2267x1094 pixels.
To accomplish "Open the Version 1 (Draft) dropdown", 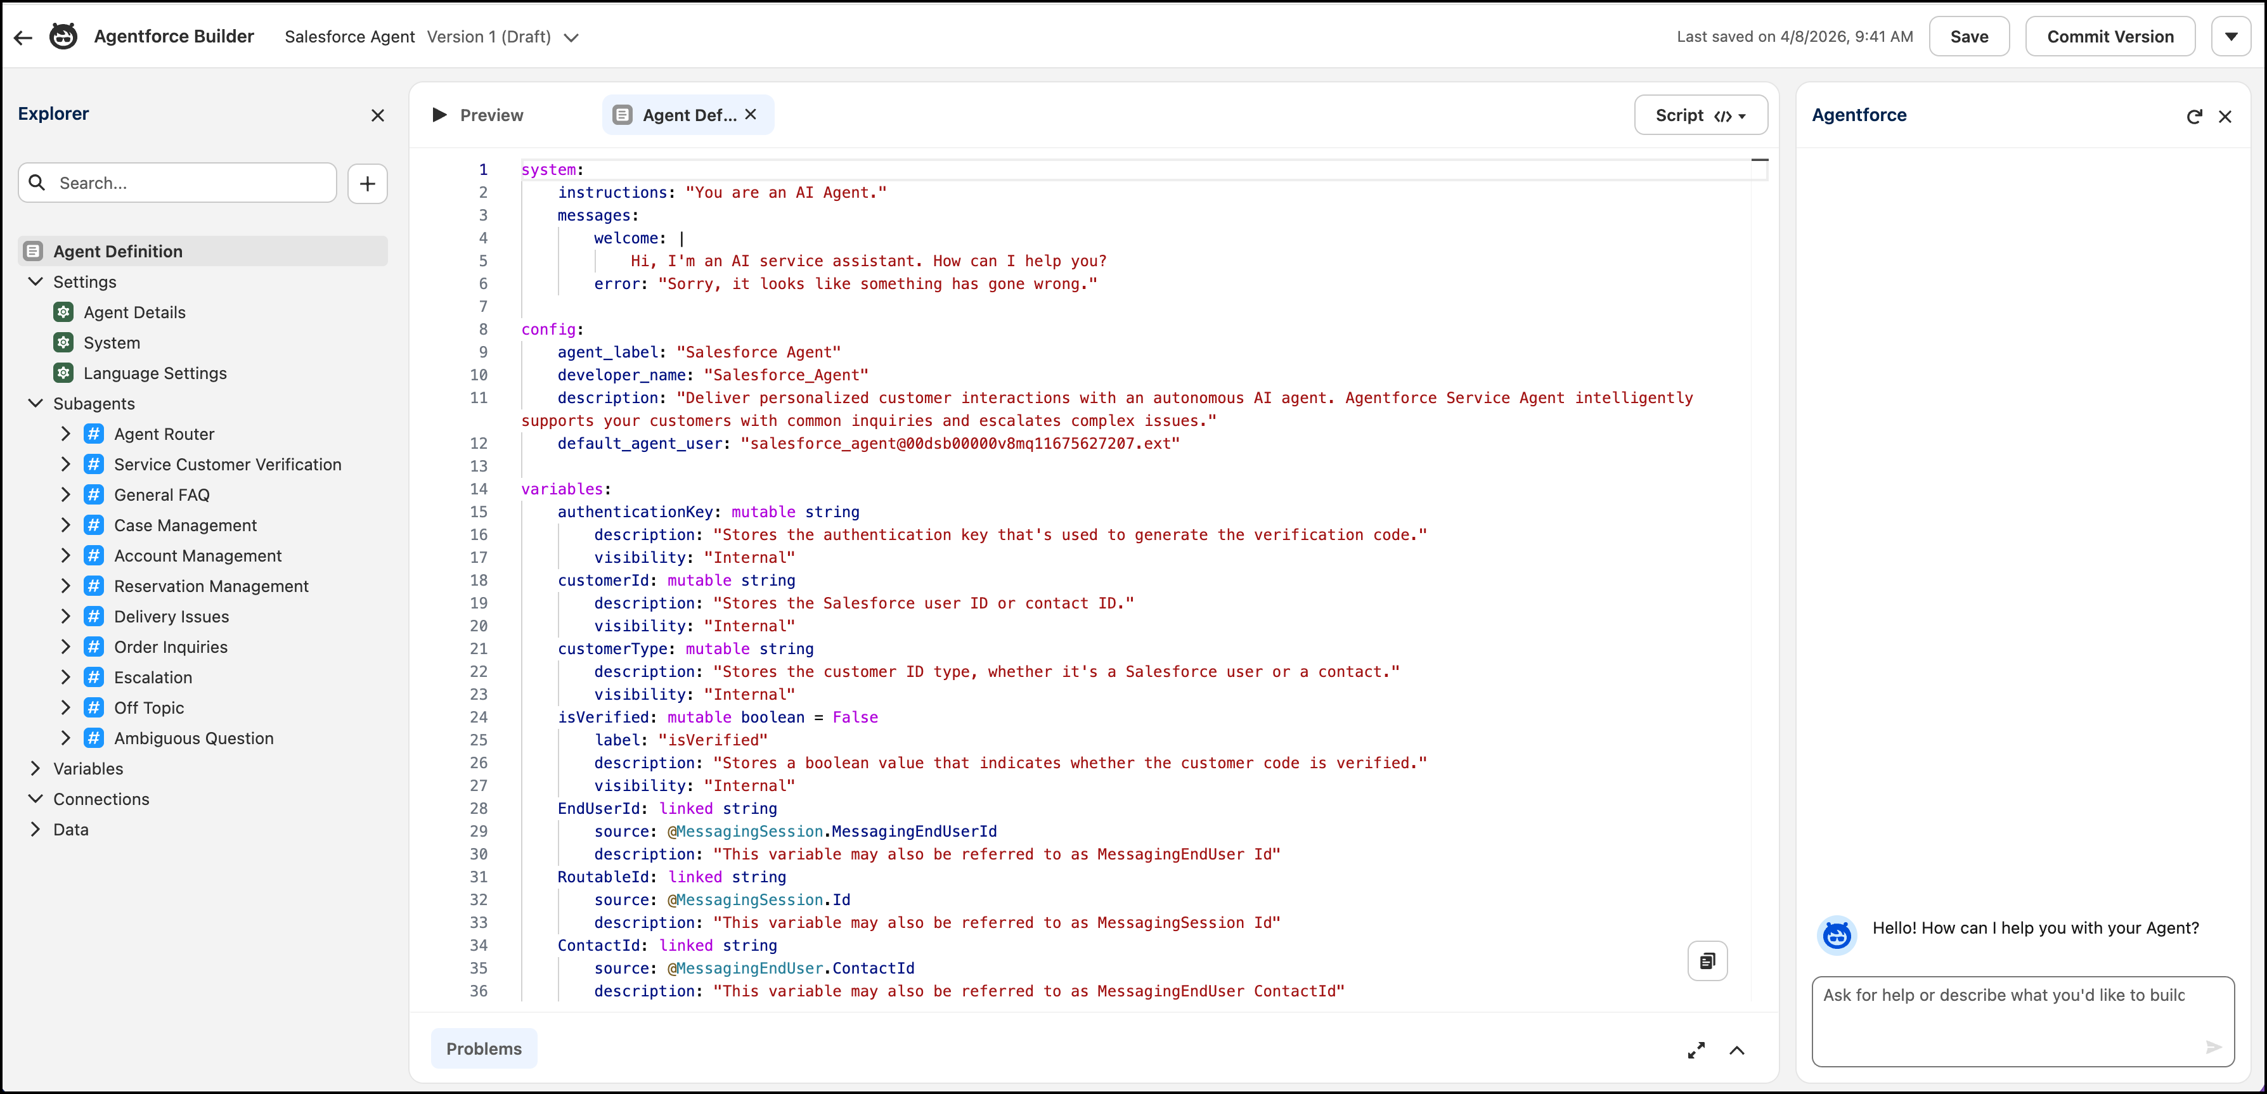I will pyautogui.click(x=571, y=38).
